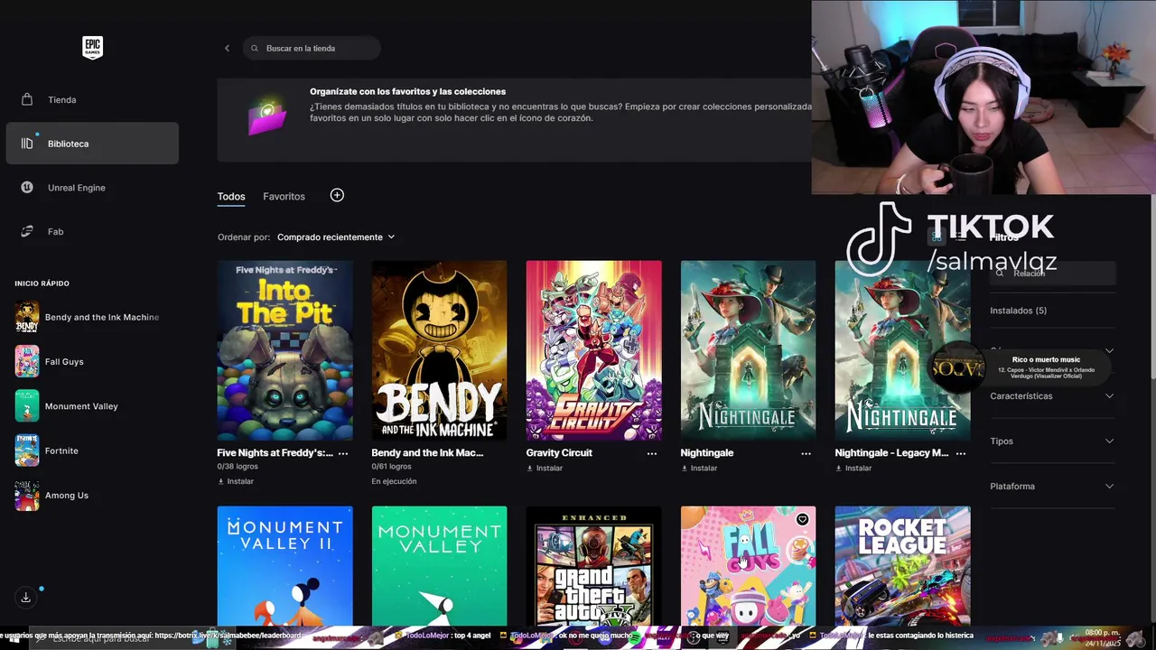Screen dimensions: 1156x650
Task: Expand the Tipos filter
Action: [x=1052, y=441]
